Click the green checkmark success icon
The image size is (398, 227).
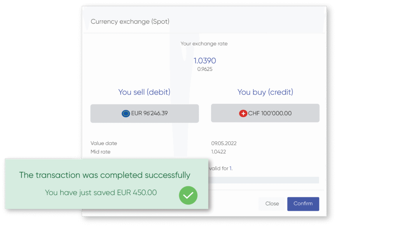point(188,195)
